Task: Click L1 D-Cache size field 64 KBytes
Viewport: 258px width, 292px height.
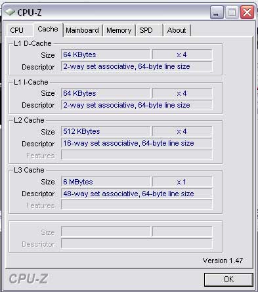Action: 106,54
